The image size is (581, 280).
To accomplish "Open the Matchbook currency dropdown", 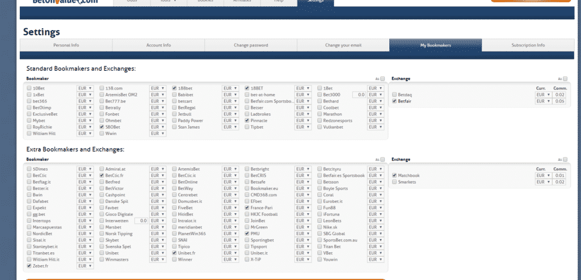I will pyautogui.click(x=543, y=176).
